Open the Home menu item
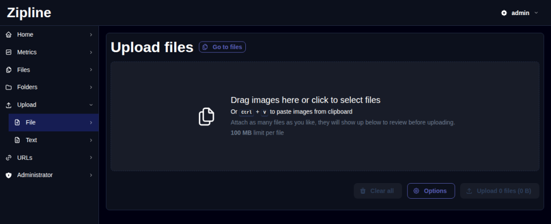Viewport: 551px width, 224px height. pos(49,35)
